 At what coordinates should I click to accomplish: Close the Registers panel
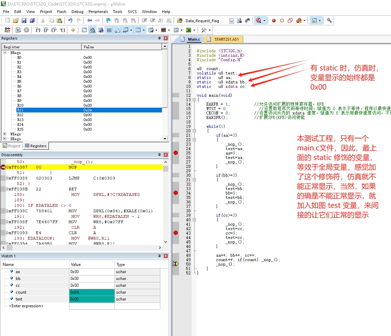click(165, 38)
